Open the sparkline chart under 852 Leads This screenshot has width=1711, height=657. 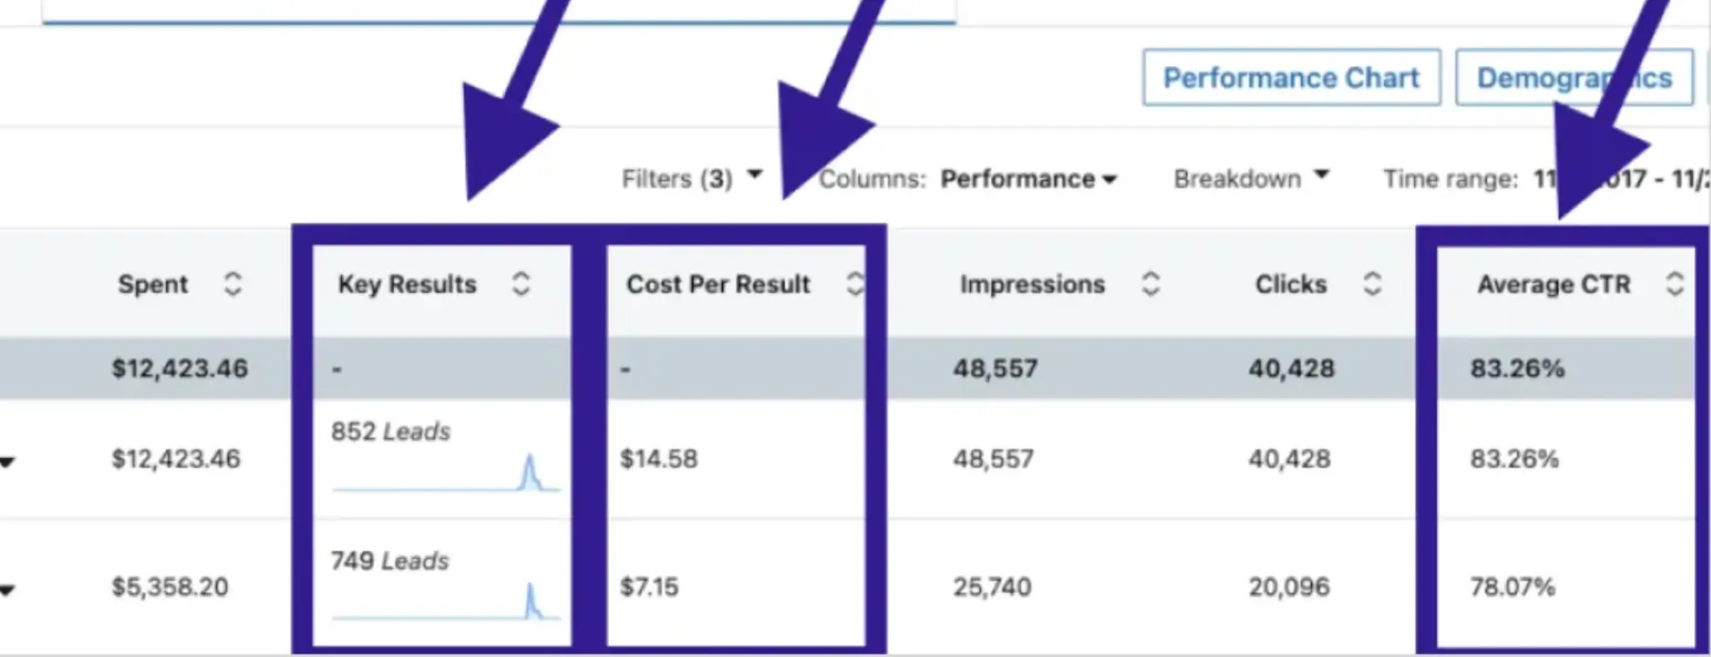point(445,475)
